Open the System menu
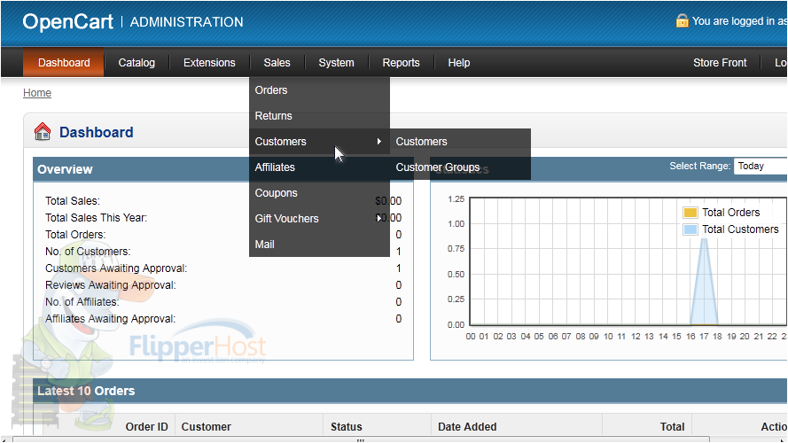Viewport: 788px width, 443px height. tap(336, 63)
